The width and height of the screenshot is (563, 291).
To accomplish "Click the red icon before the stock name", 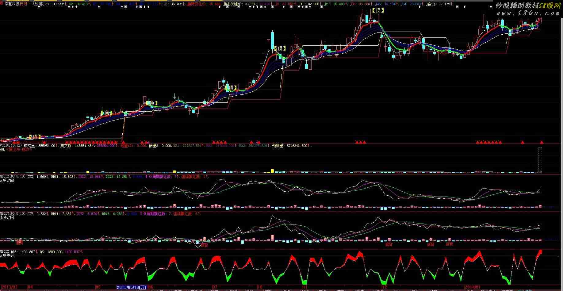I will coord(2,4).
